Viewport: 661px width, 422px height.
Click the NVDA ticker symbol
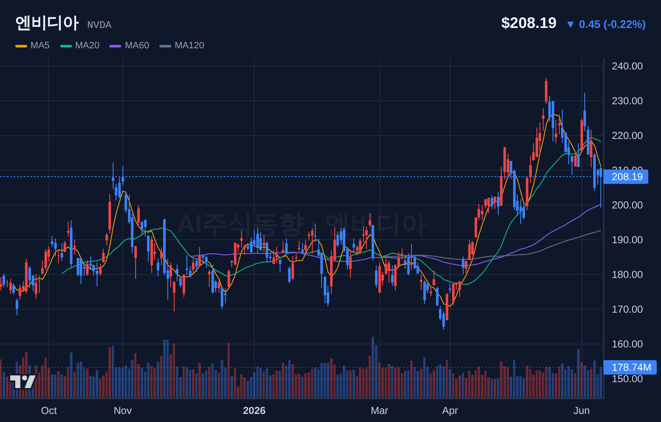pyautogui.click(x=99, y=25)
